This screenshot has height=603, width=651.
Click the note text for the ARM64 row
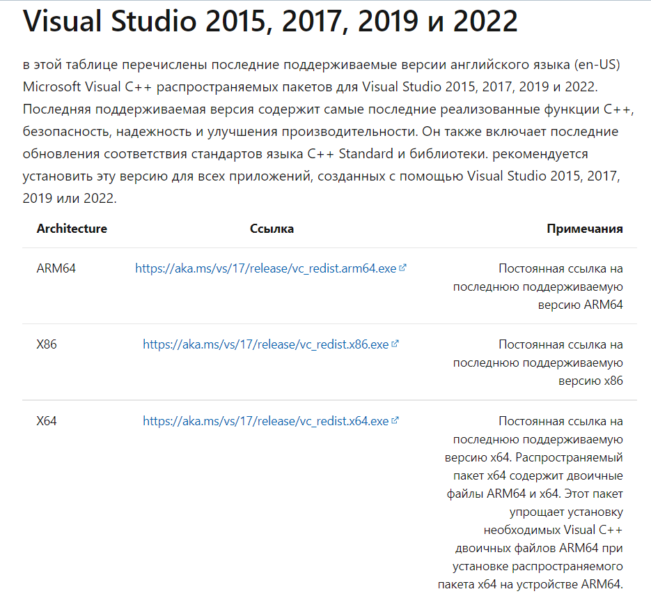tap(538, 287)
